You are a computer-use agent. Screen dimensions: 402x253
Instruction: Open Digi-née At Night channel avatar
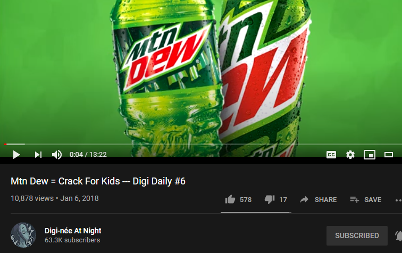(23, 235)
